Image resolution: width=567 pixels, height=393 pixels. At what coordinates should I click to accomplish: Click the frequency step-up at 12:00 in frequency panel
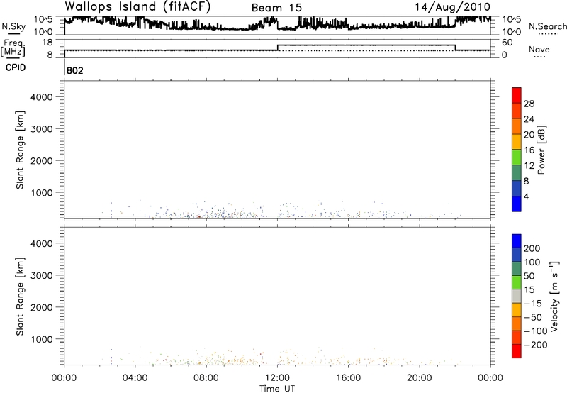pos(277,48)
